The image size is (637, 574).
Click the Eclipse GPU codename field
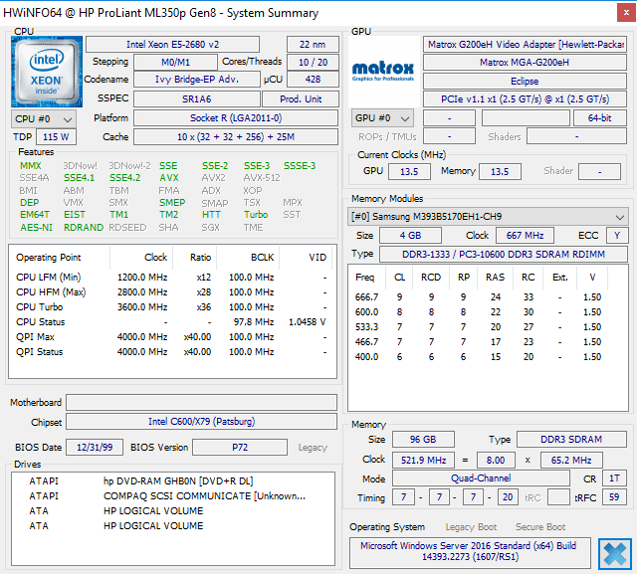(525, 82)
